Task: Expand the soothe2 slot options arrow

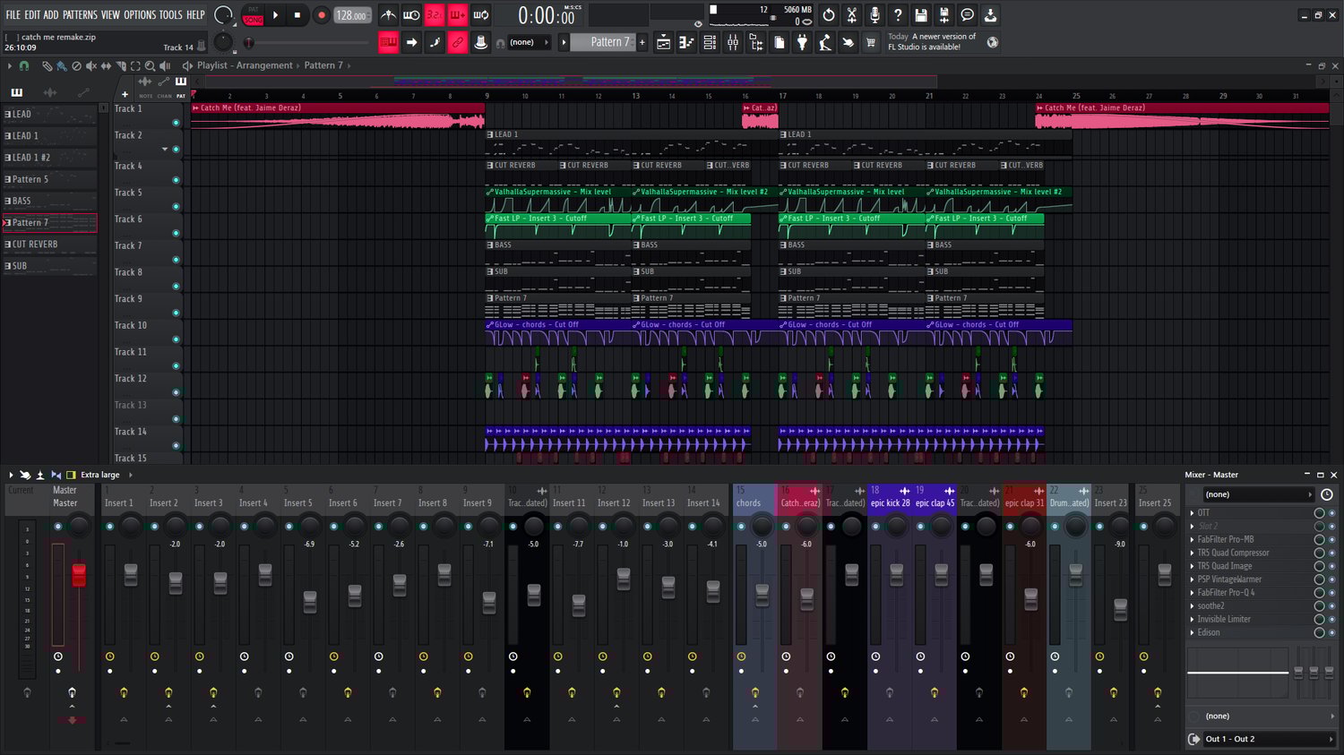Action: pos(1192,606)
